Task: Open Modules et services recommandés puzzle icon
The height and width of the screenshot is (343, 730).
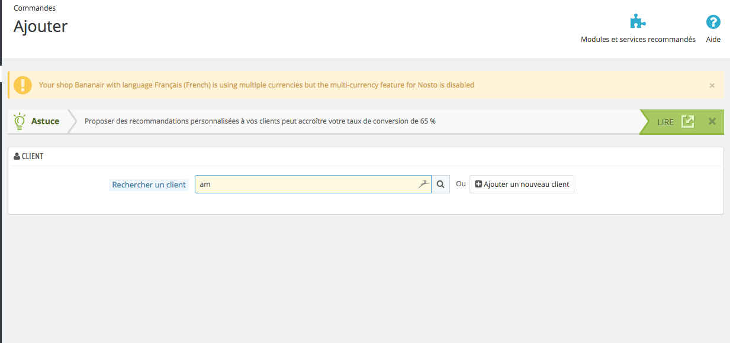Action: [x=638, y=22]
